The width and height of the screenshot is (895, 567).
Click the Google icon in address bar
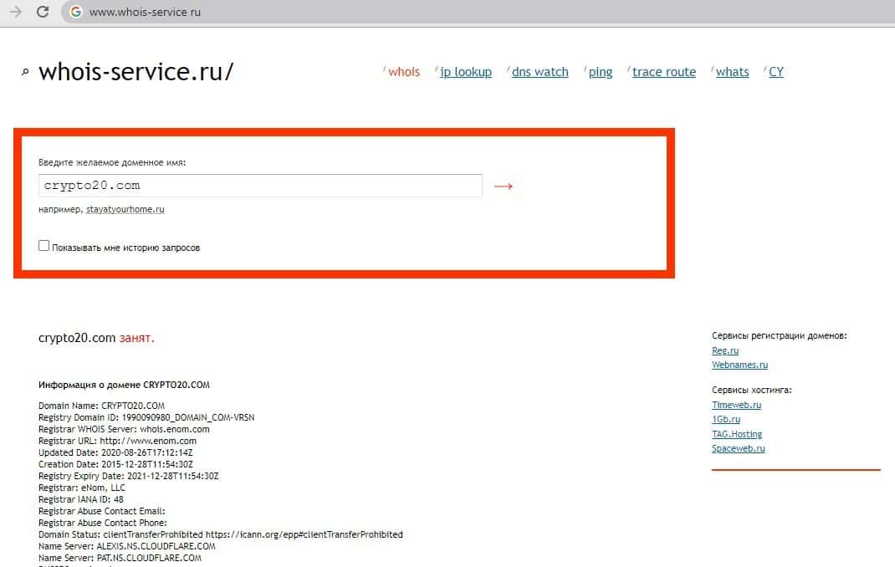coord(75,12)
